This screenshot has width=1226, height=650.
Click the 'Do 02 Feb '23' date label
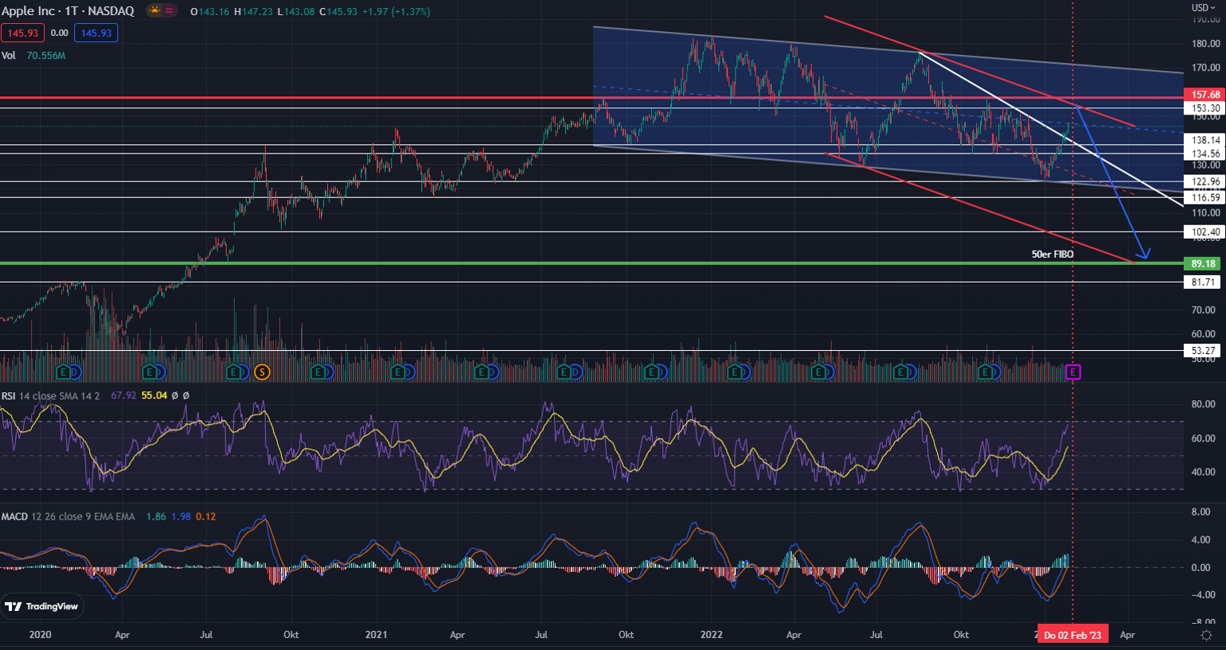point(1072,635)
